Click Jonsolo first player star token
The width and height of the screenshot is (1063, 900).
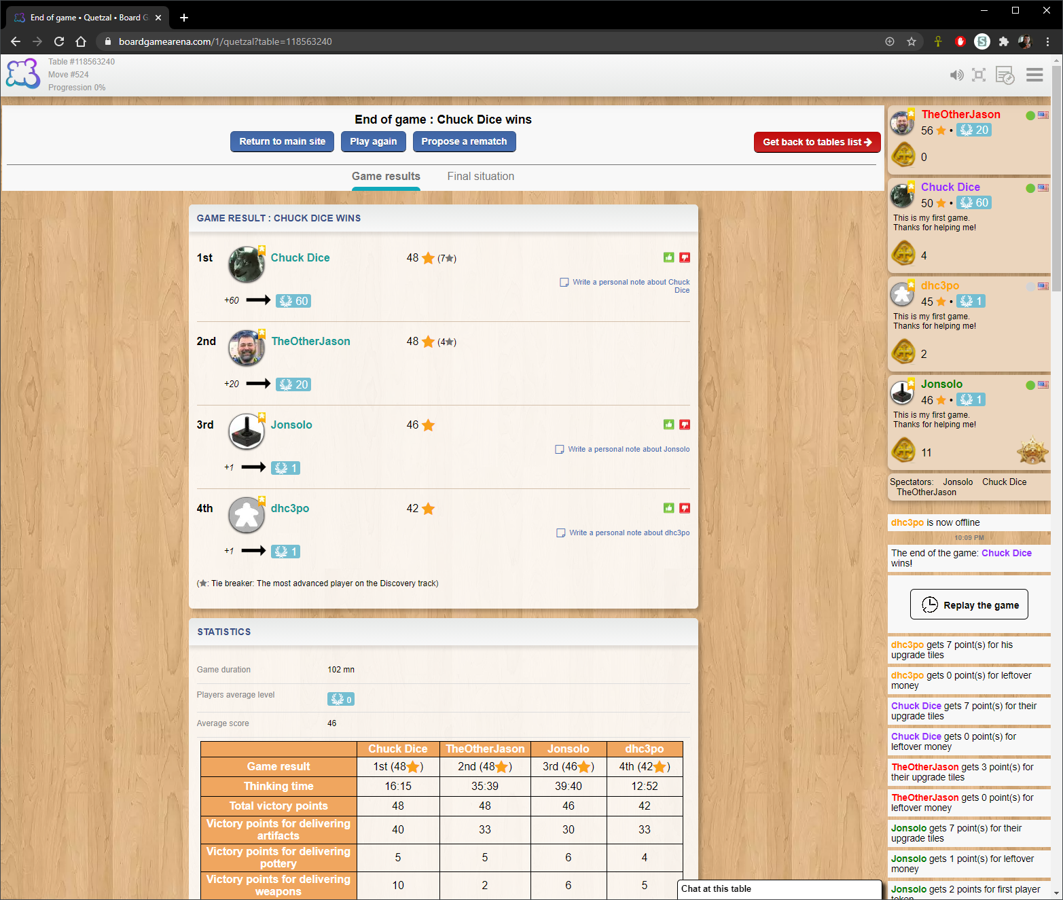[x=1032, y=450]
